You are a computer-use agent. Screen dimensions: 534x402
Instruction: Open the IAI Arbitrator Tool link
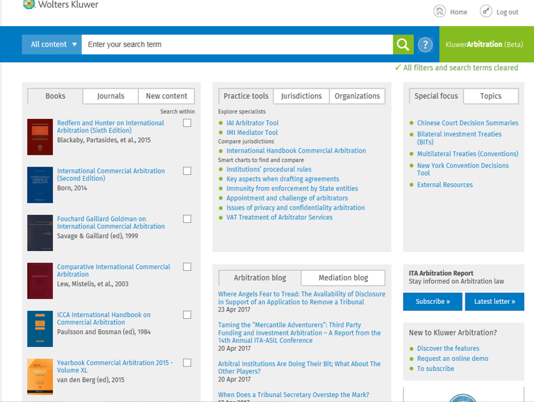253,123
